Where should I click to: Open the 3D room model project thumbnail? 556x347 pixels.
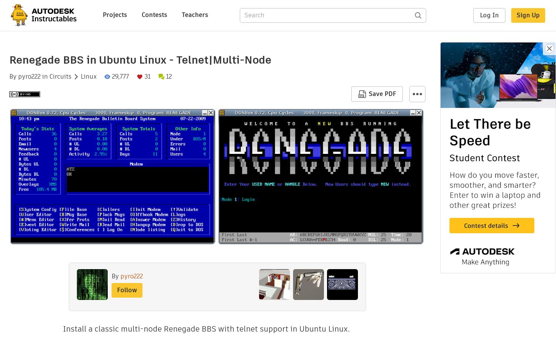[x=275, y=285]
